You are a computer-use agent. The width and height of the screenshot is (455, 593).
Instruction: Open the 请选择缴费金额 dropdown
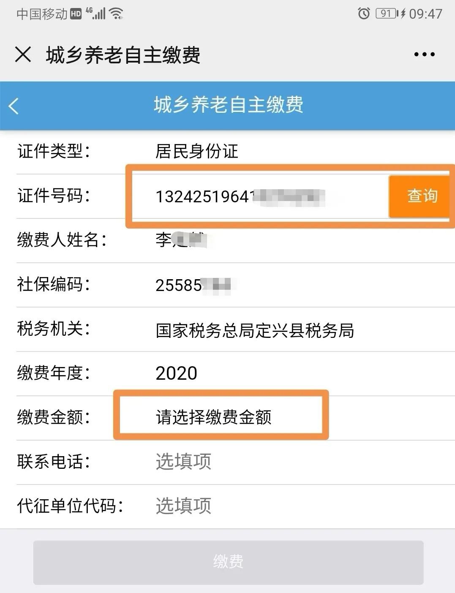(x=213, y=417)
